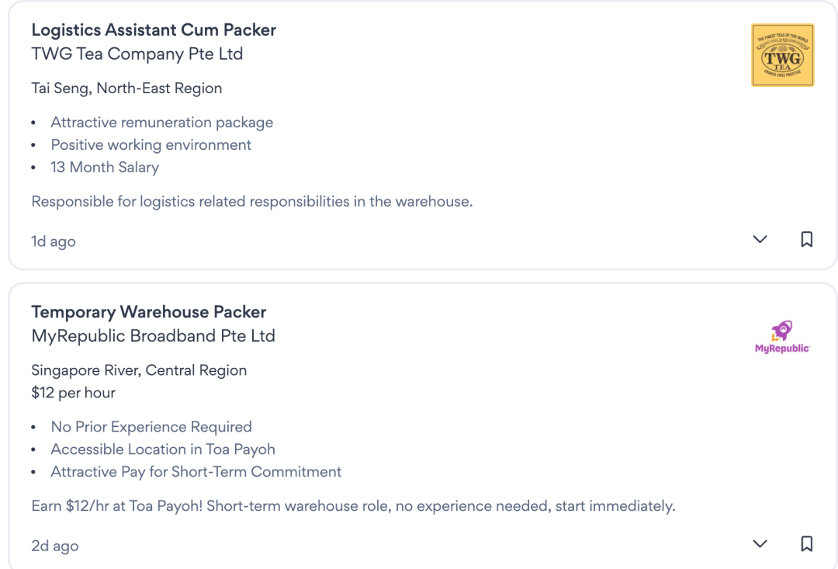838x569 pixels.
Task: Open the Logistics Assistant Cum Packer listing
Action: coord(154,30)
